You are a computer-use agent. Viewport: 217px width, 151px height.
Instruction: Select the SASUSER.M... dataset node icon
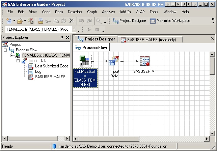pyautogui.click(x=145, y=61)
